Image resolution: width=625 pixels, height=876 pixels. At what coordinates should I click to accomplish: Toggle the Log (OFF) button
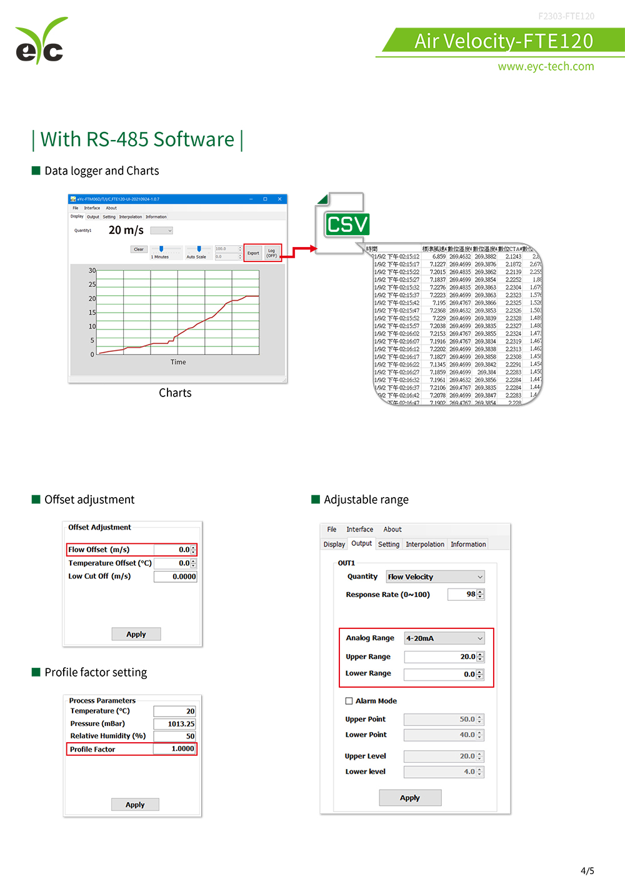click(272, 253)
